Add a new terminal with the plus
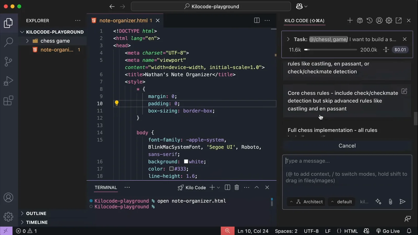 212,187
